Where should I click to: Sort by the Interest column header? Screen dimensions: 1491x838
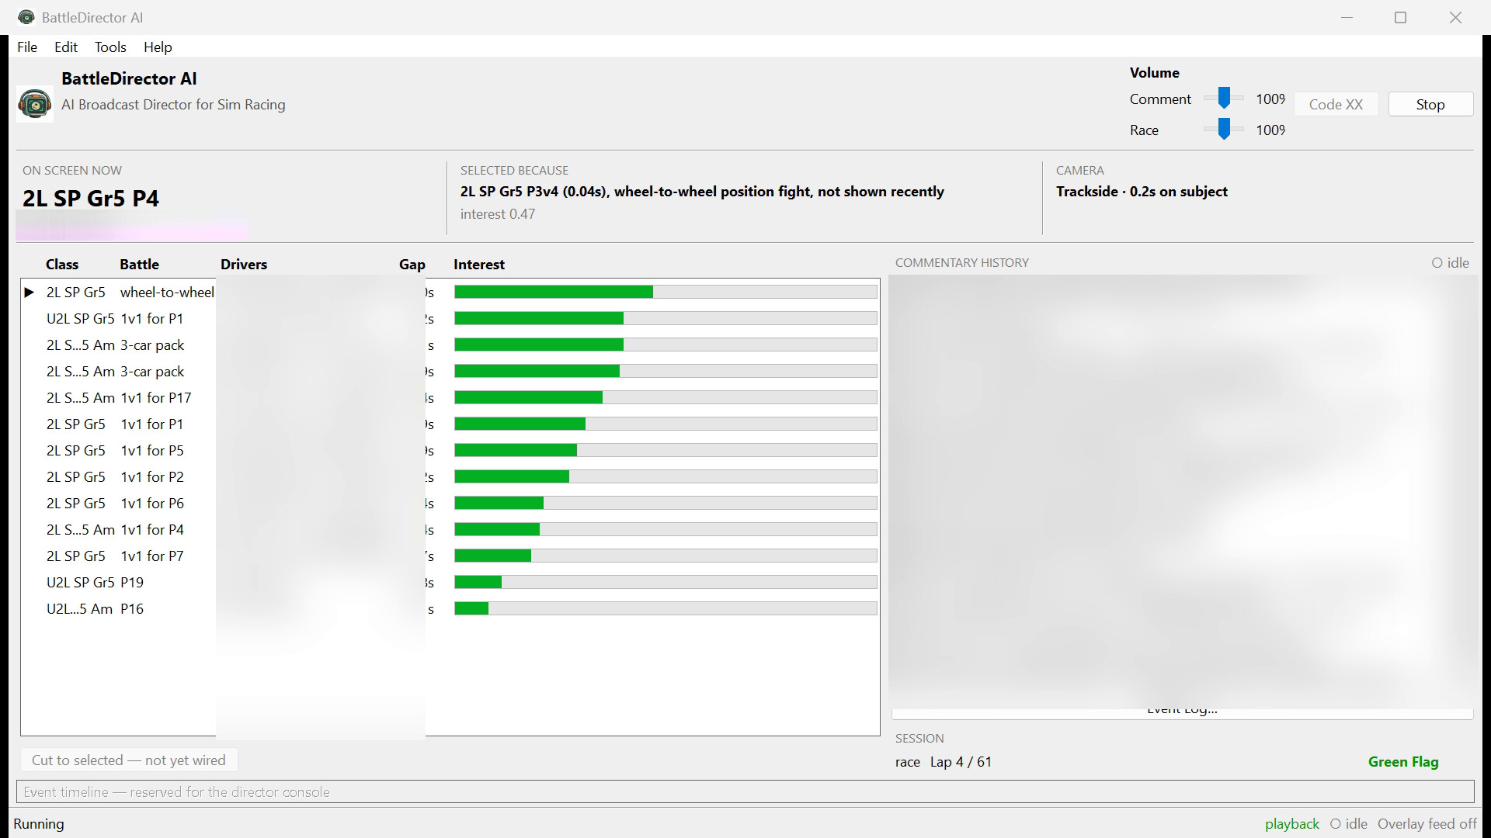479,265
